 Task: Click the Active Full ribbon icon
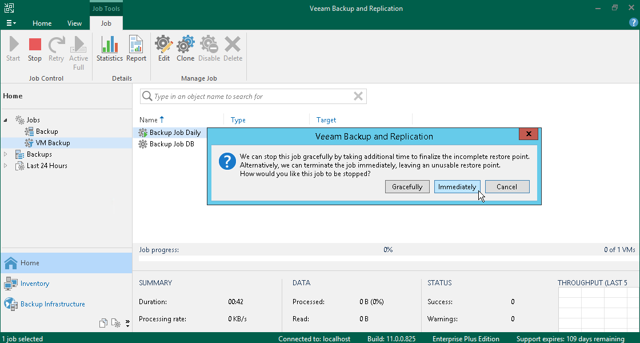78,45
